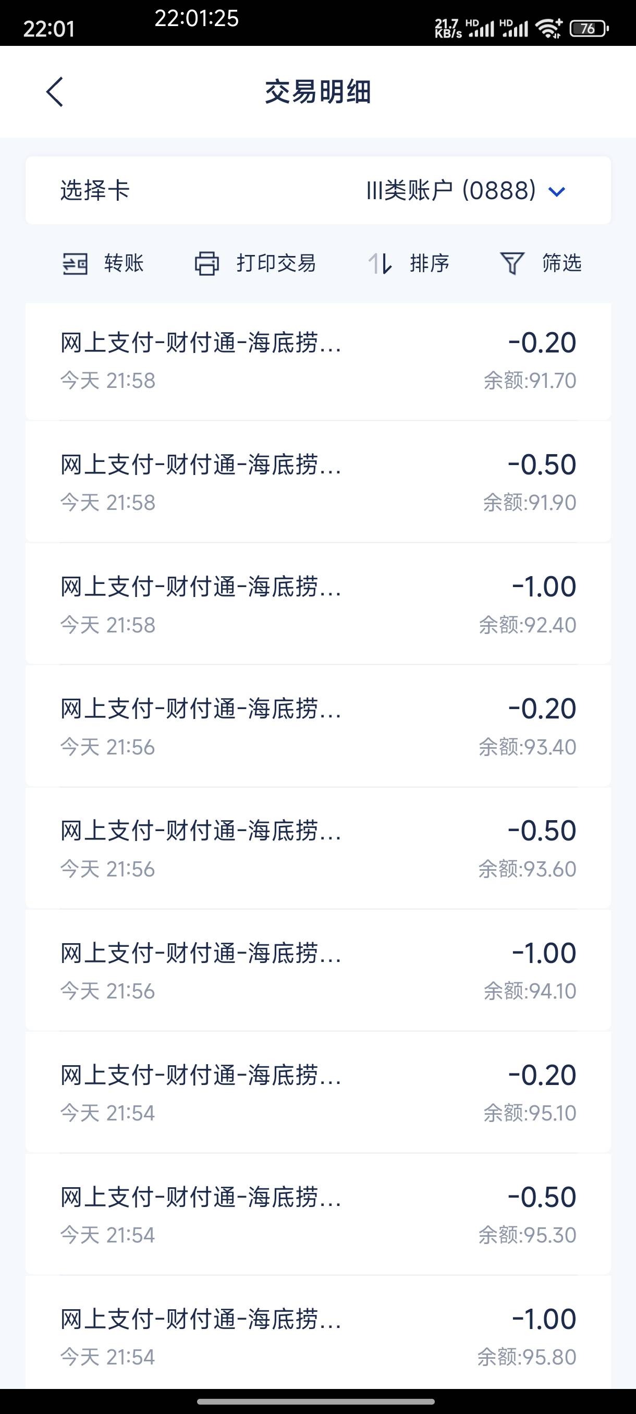Tap the funnel filter icon
Viewport: 636px width, 1414px height.
(x=512, y=263)
